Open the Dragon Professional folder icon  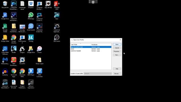coord(22,84)
